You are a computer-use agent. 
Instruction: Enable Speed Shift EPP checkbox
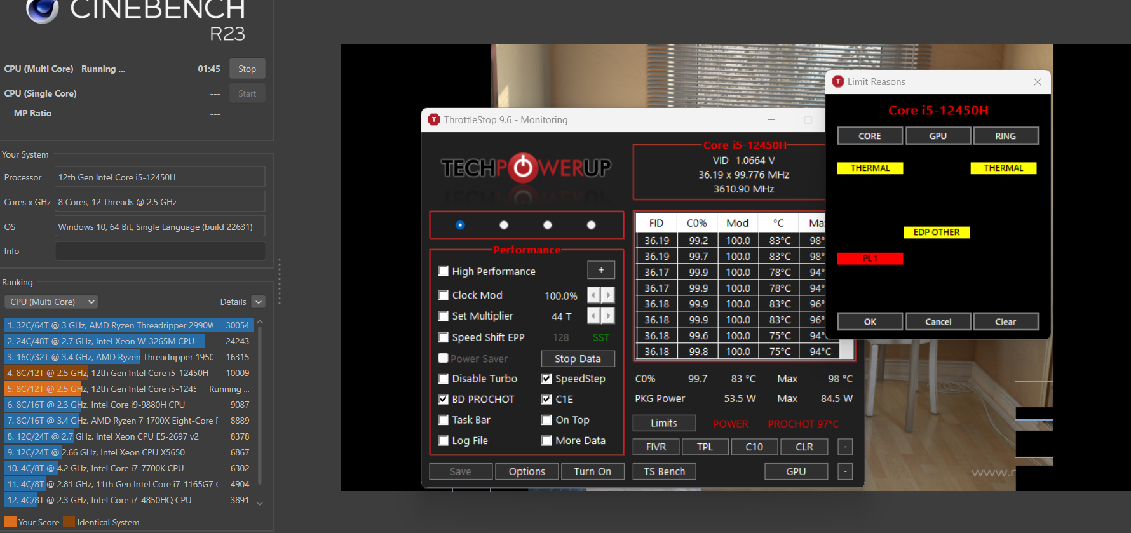pos(444,337)
